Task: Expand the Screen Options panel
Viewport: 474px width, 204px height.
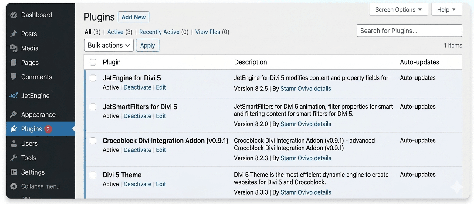Action: coord(398,9)
